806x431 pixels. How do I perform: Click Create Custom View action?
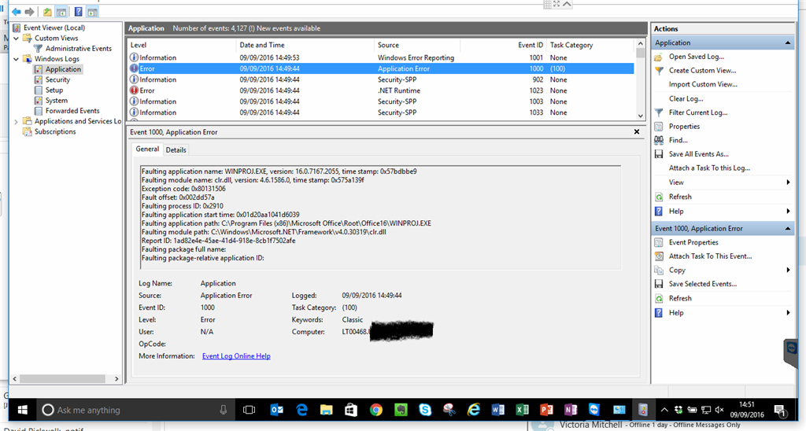(702, 70)
